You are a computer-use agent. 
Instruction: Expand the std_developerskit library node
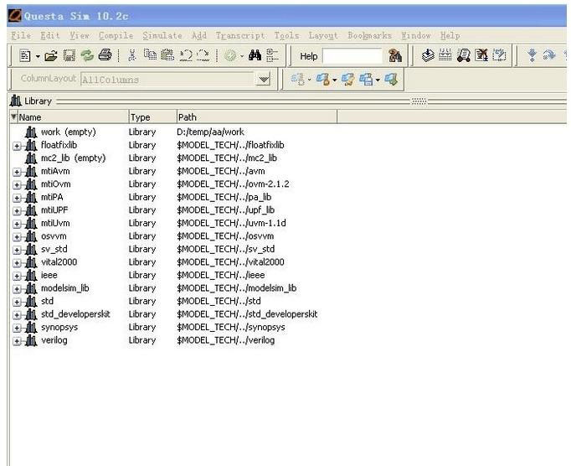click(17, 315)
